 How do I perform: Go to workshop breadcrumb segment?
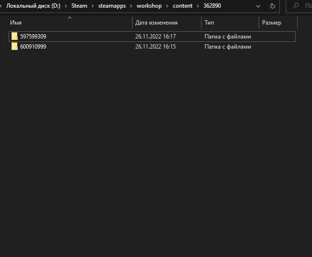coord(149,6)
